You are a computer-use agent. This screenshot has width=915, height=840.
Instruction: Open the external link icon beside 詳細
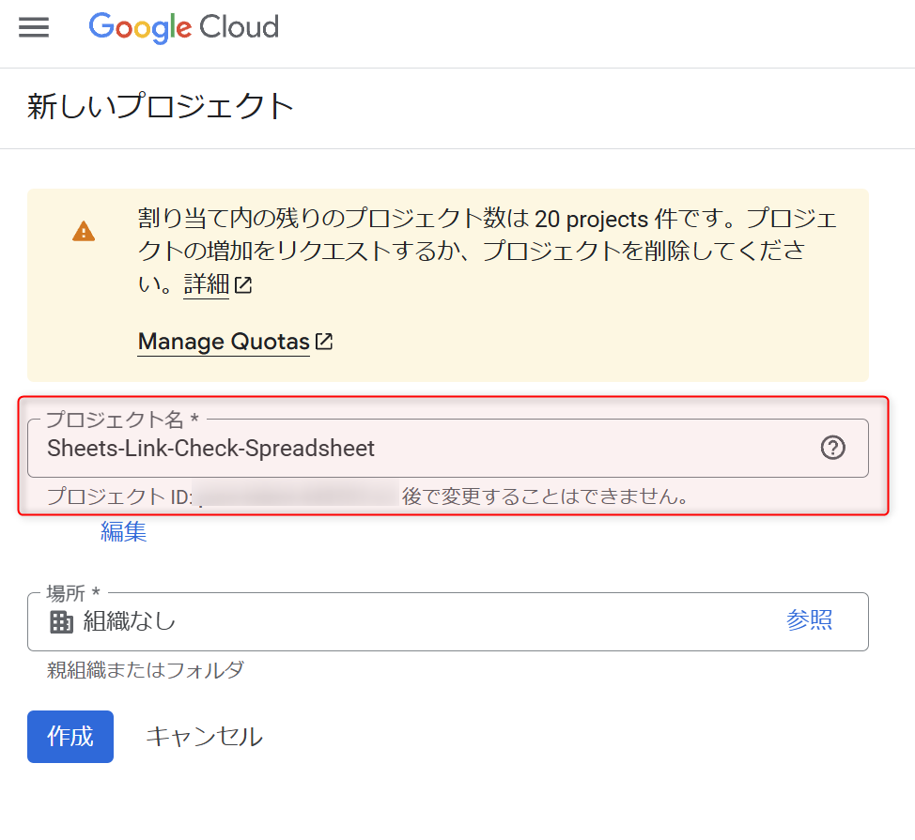point(242,284)
